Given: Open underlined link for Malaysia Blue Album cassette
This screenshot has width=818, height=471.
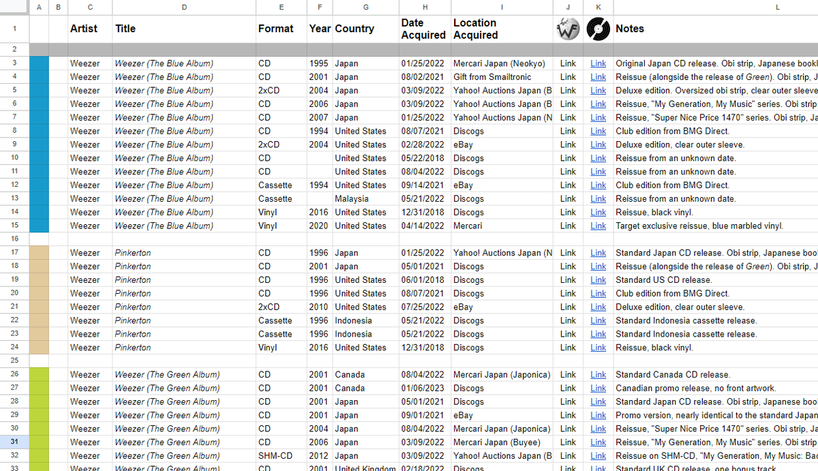Looking at the screenshot, I should (x=599, y=198).
